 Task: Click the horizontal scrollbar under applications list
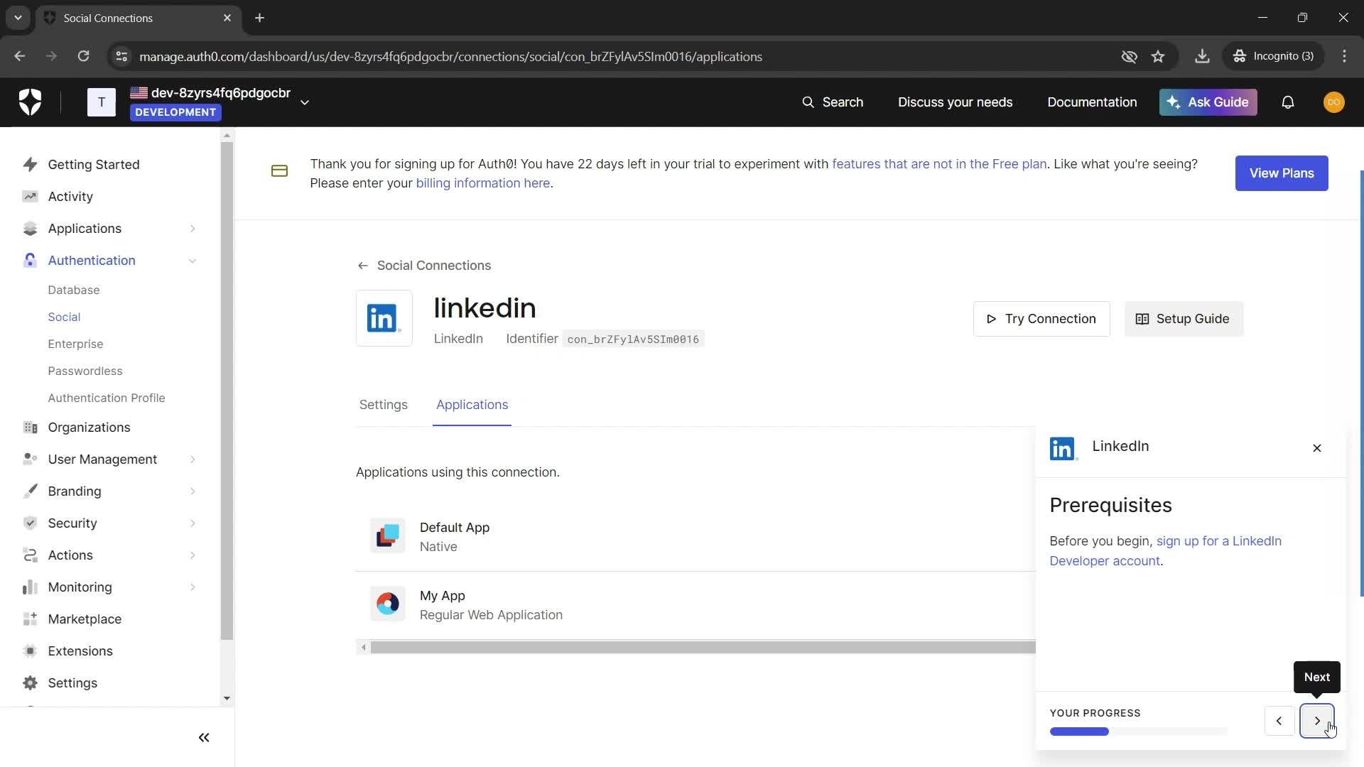point(702,647)
